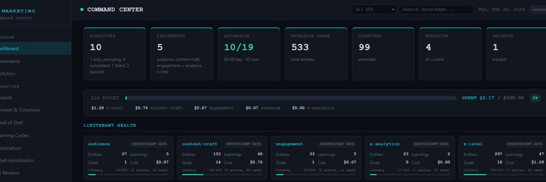546x182 pixels.
Task: Click the $1.28 x-intel budget entry
Action: pos(107,108)
